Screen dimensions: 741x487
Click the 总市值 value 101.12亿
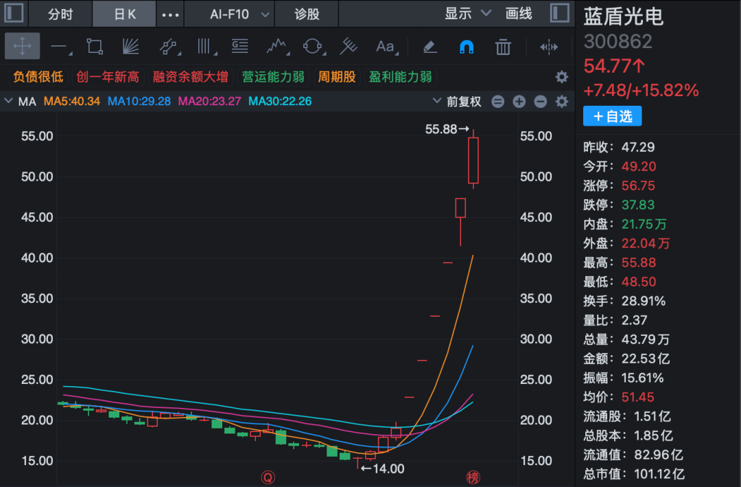click(x=659, y=474)
